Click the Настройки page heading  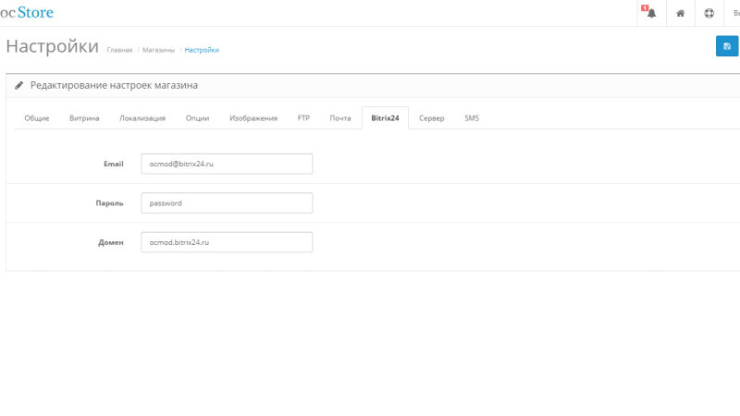(53, 46)
